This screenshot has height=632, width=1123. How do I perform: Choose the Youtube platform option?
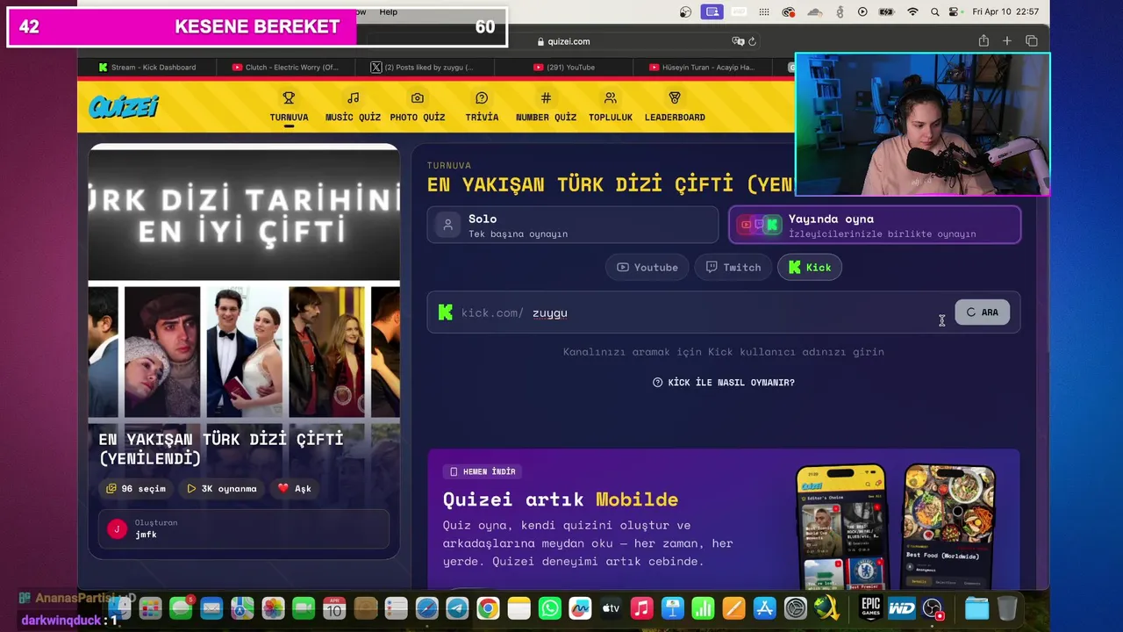click(647, 267)
